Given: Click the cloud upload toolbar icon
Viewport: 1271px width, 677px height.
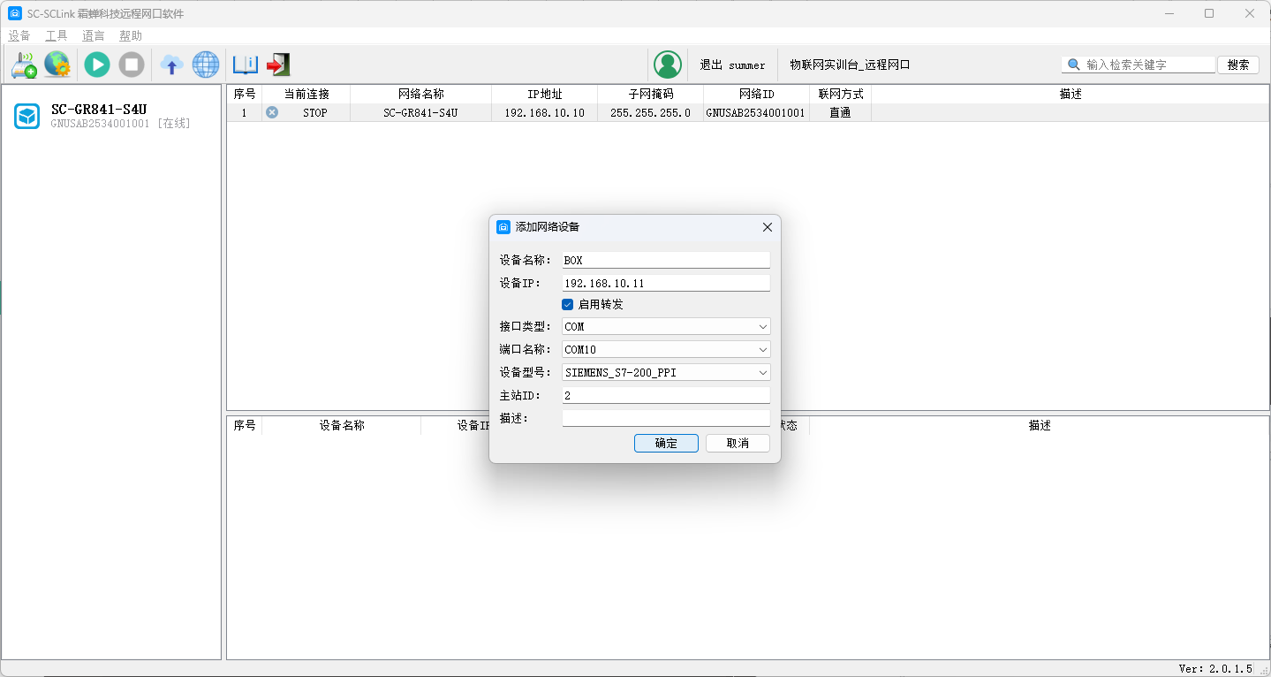Looking at the screenshot, I should (171, 65).
